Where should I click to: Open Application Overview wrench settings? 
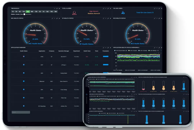coord(108,48)
